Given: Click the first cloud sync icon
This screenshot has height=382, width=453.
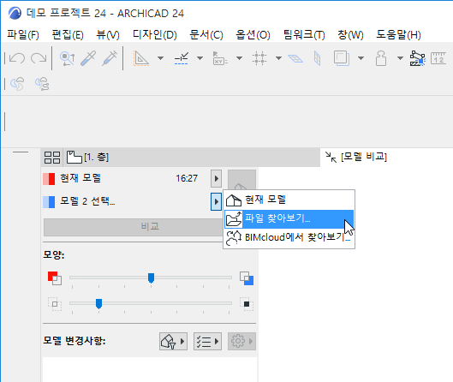Looking at the screenshot, I should point(17,84).
